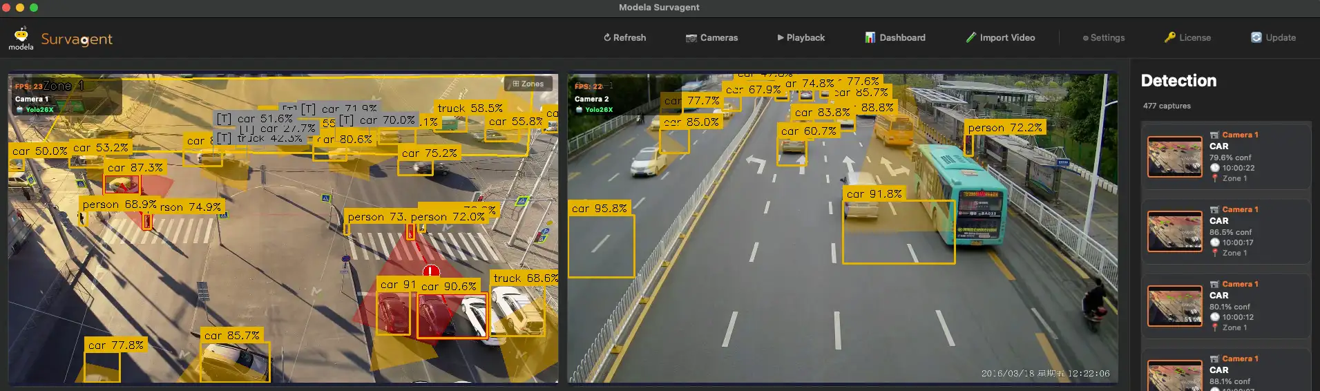This screenshot has width=1320, height=391.
Task: Select the car 50.0% detection label
Action: (x=40, y=151)
